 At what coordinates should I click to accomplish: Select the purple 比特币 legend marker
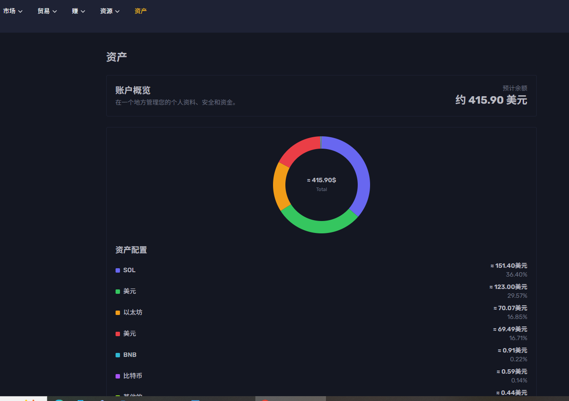click(117, 376)
